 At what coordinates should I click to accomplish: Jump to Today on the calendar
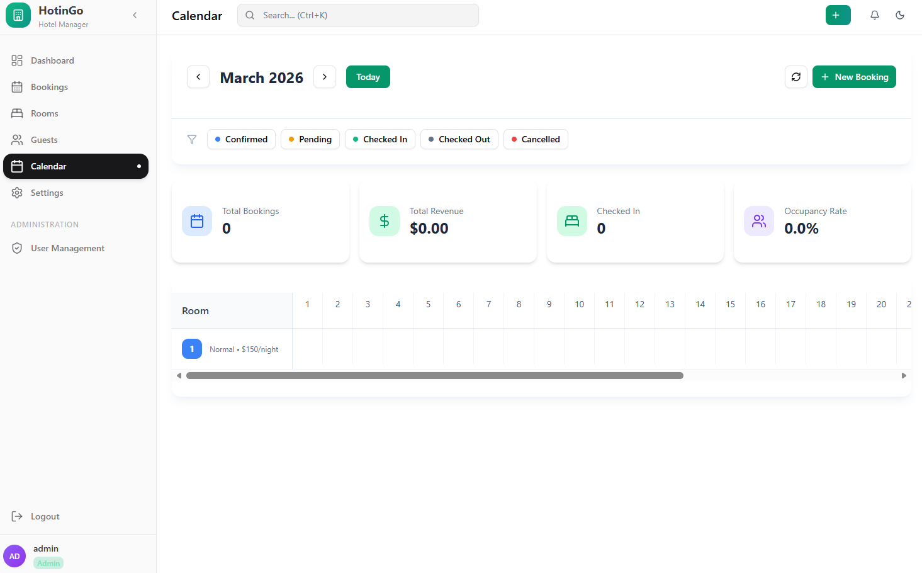pyautogui.click(x=368, y=76)
